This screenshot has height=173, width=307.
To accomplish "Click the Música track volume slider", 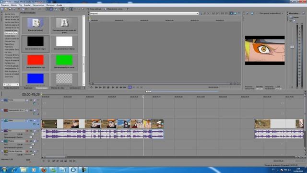I will (33, 144).
